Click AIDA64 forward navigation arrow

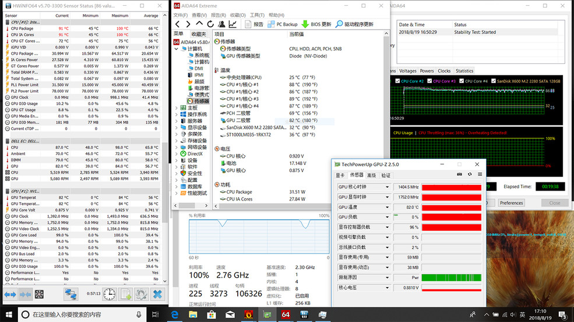point(188,24)
